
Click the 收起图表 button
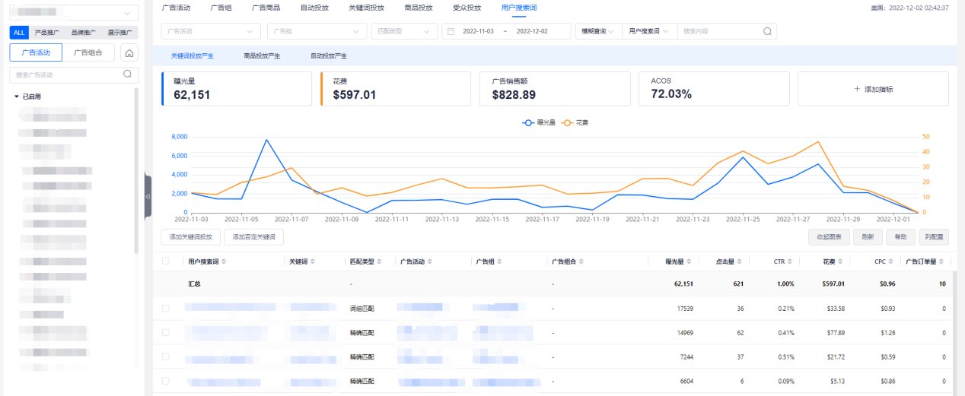tap(829, 237)
